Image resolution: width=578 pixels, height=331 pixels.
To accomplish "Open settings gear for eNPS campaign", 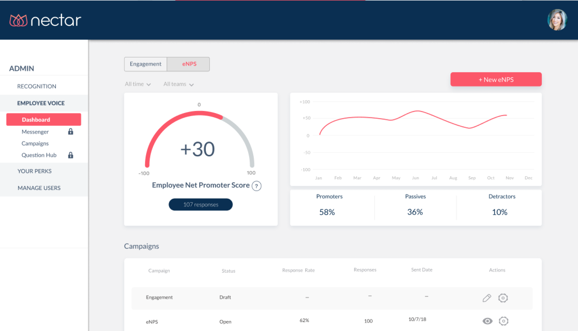I will click(x=503, y=321).
